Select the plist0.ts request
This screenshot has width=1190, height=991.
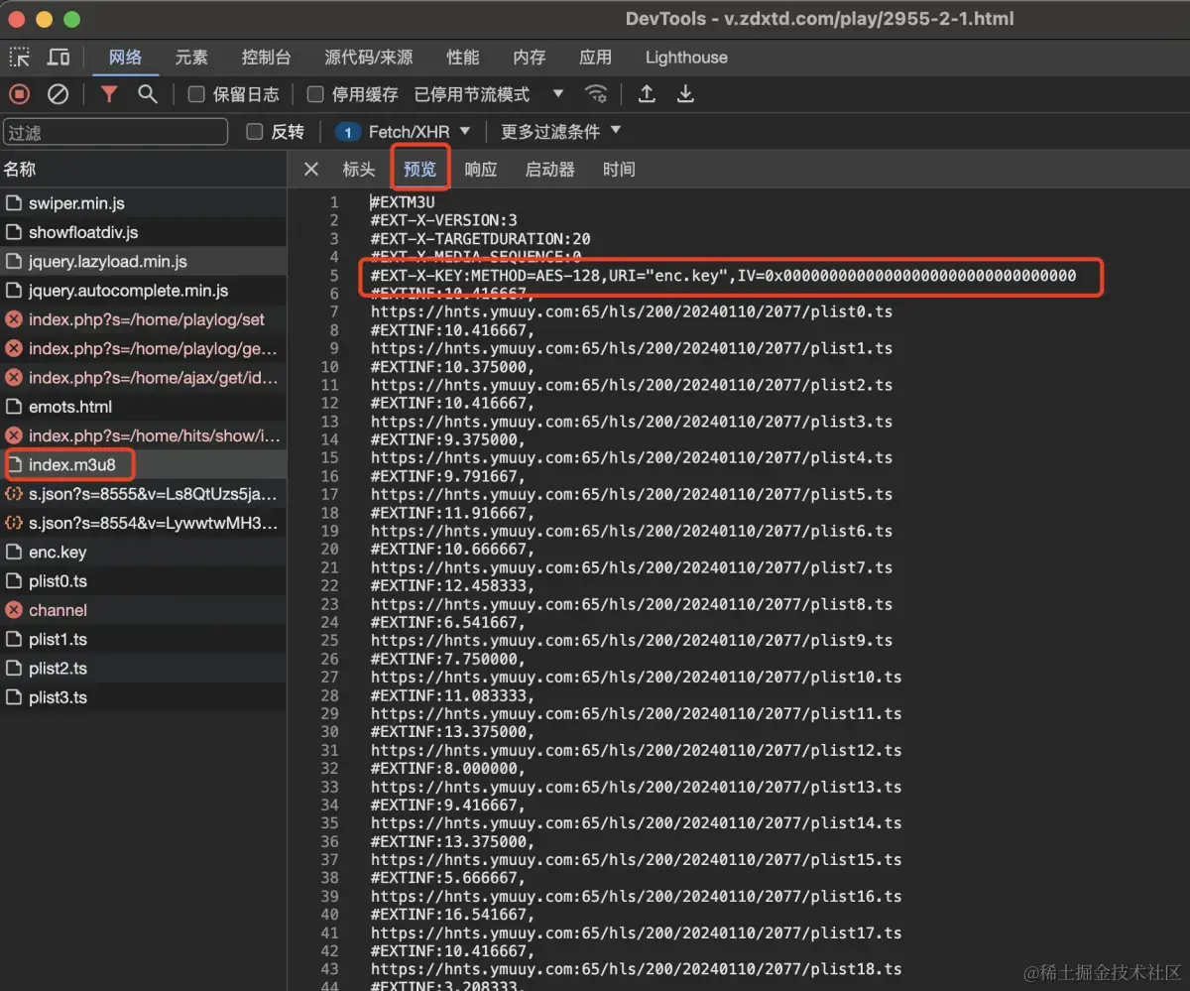click(143, 581)
